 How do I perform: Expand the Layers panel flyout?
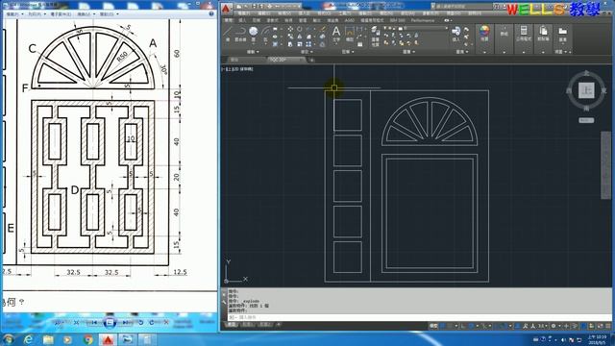[x=408, y=52]
